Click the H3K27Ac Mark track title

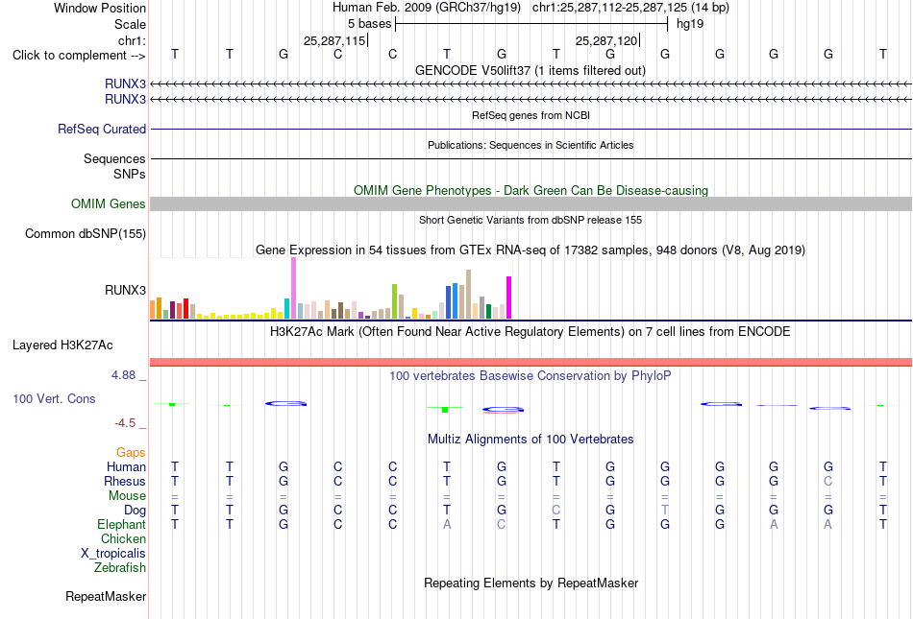click(531, 332)
